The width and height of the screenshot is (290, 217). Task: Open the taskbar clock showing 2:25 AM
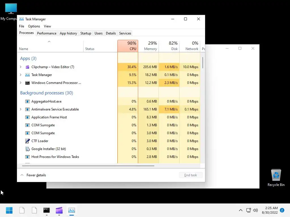click(x=270, y=210)
